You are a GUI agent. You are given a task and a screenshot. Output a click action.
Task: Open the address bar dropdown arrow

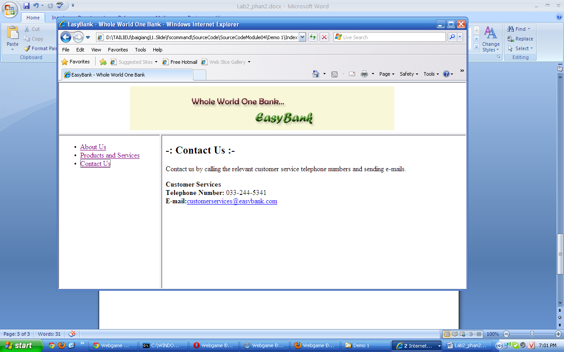tap(302, 37)
